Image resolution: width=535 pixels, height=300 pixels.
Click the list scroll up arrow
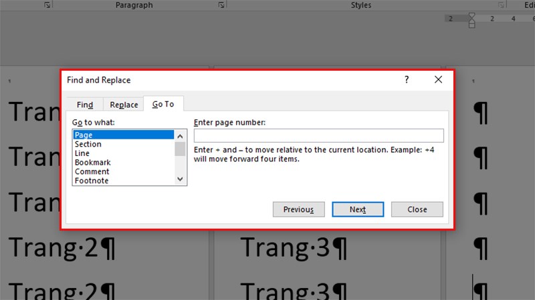coord(180,136)
